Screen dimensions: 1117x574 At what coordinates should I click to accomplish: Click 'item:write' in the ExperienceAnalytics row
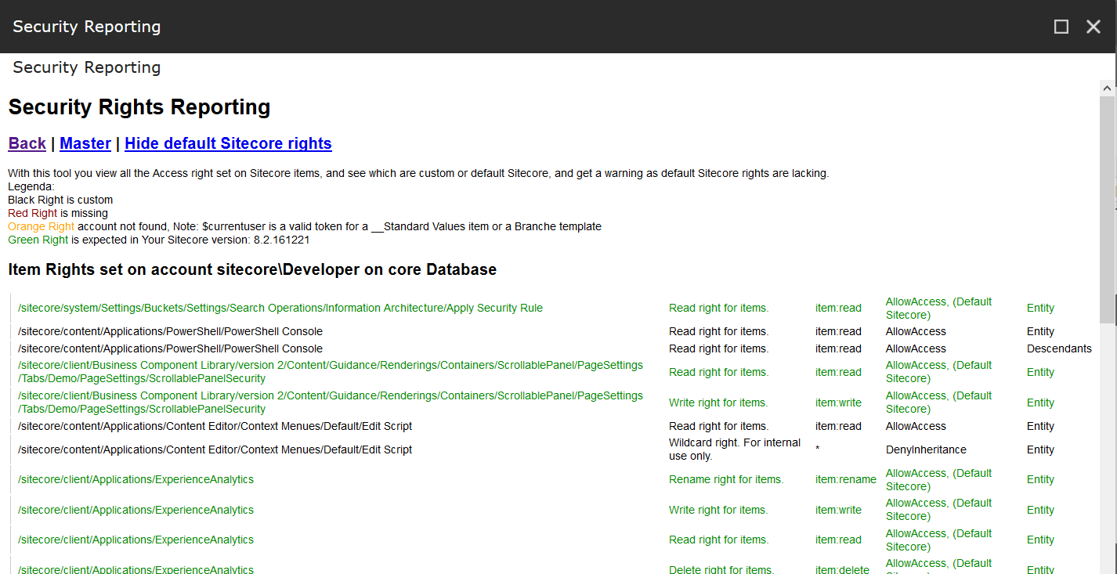coord(838,510)
